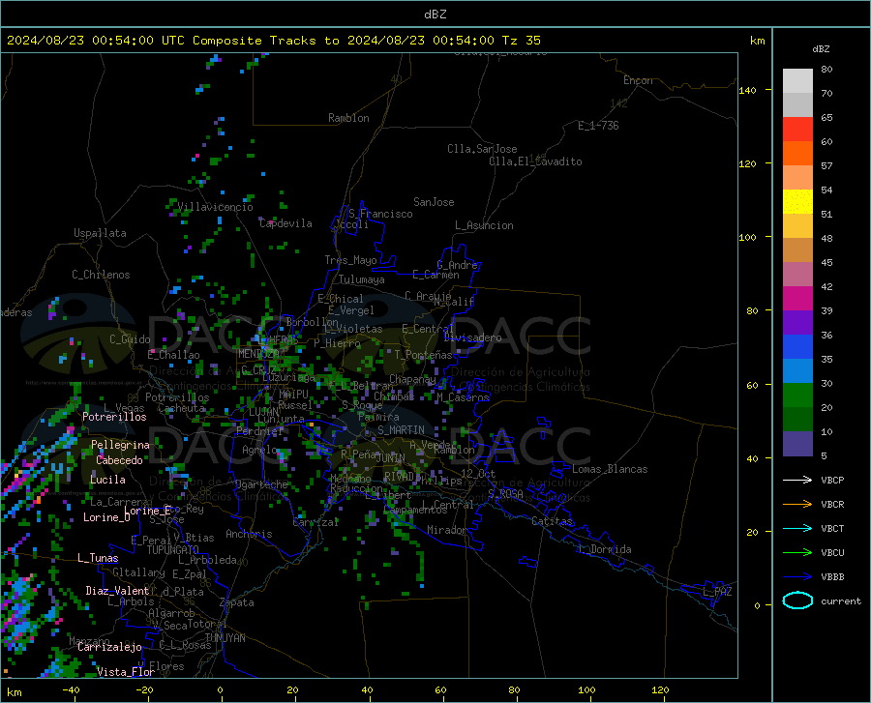This screenshot has width=871, height=703.
Task: Click the S_MARTIN label
Action: point(401,430)
